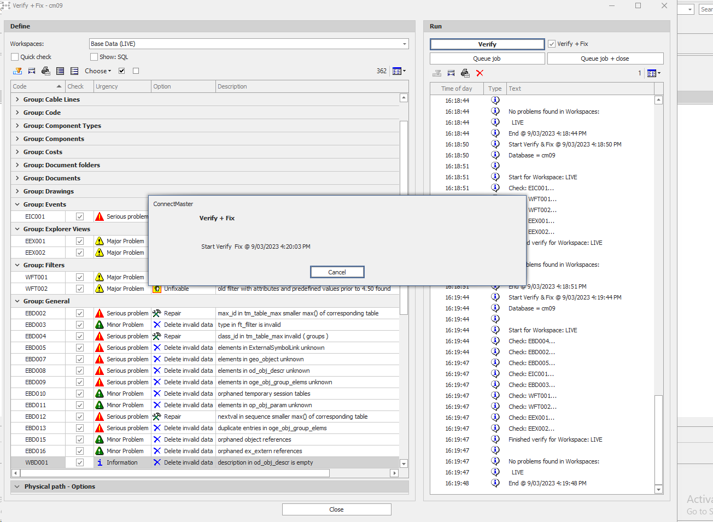Click the Verify button

pos(487,44)
